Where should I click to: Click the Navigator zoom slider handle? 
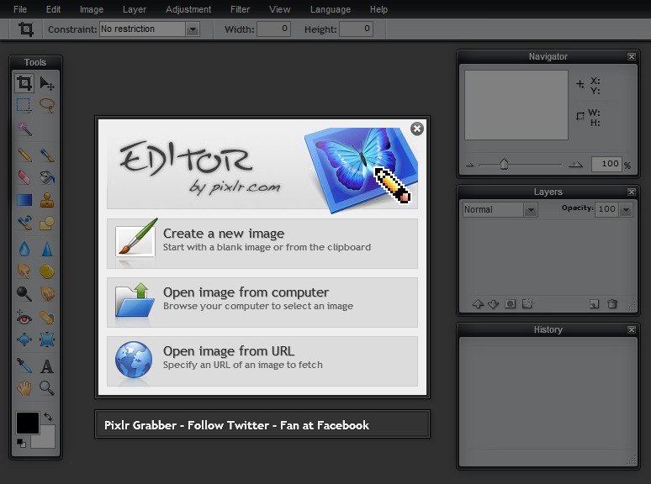(504, 164)
